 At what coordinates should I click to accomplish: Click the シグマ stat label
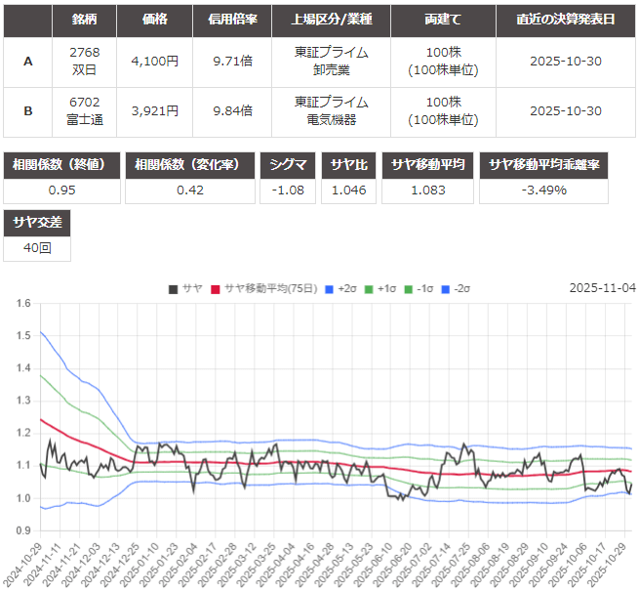(x=288, y=165)
